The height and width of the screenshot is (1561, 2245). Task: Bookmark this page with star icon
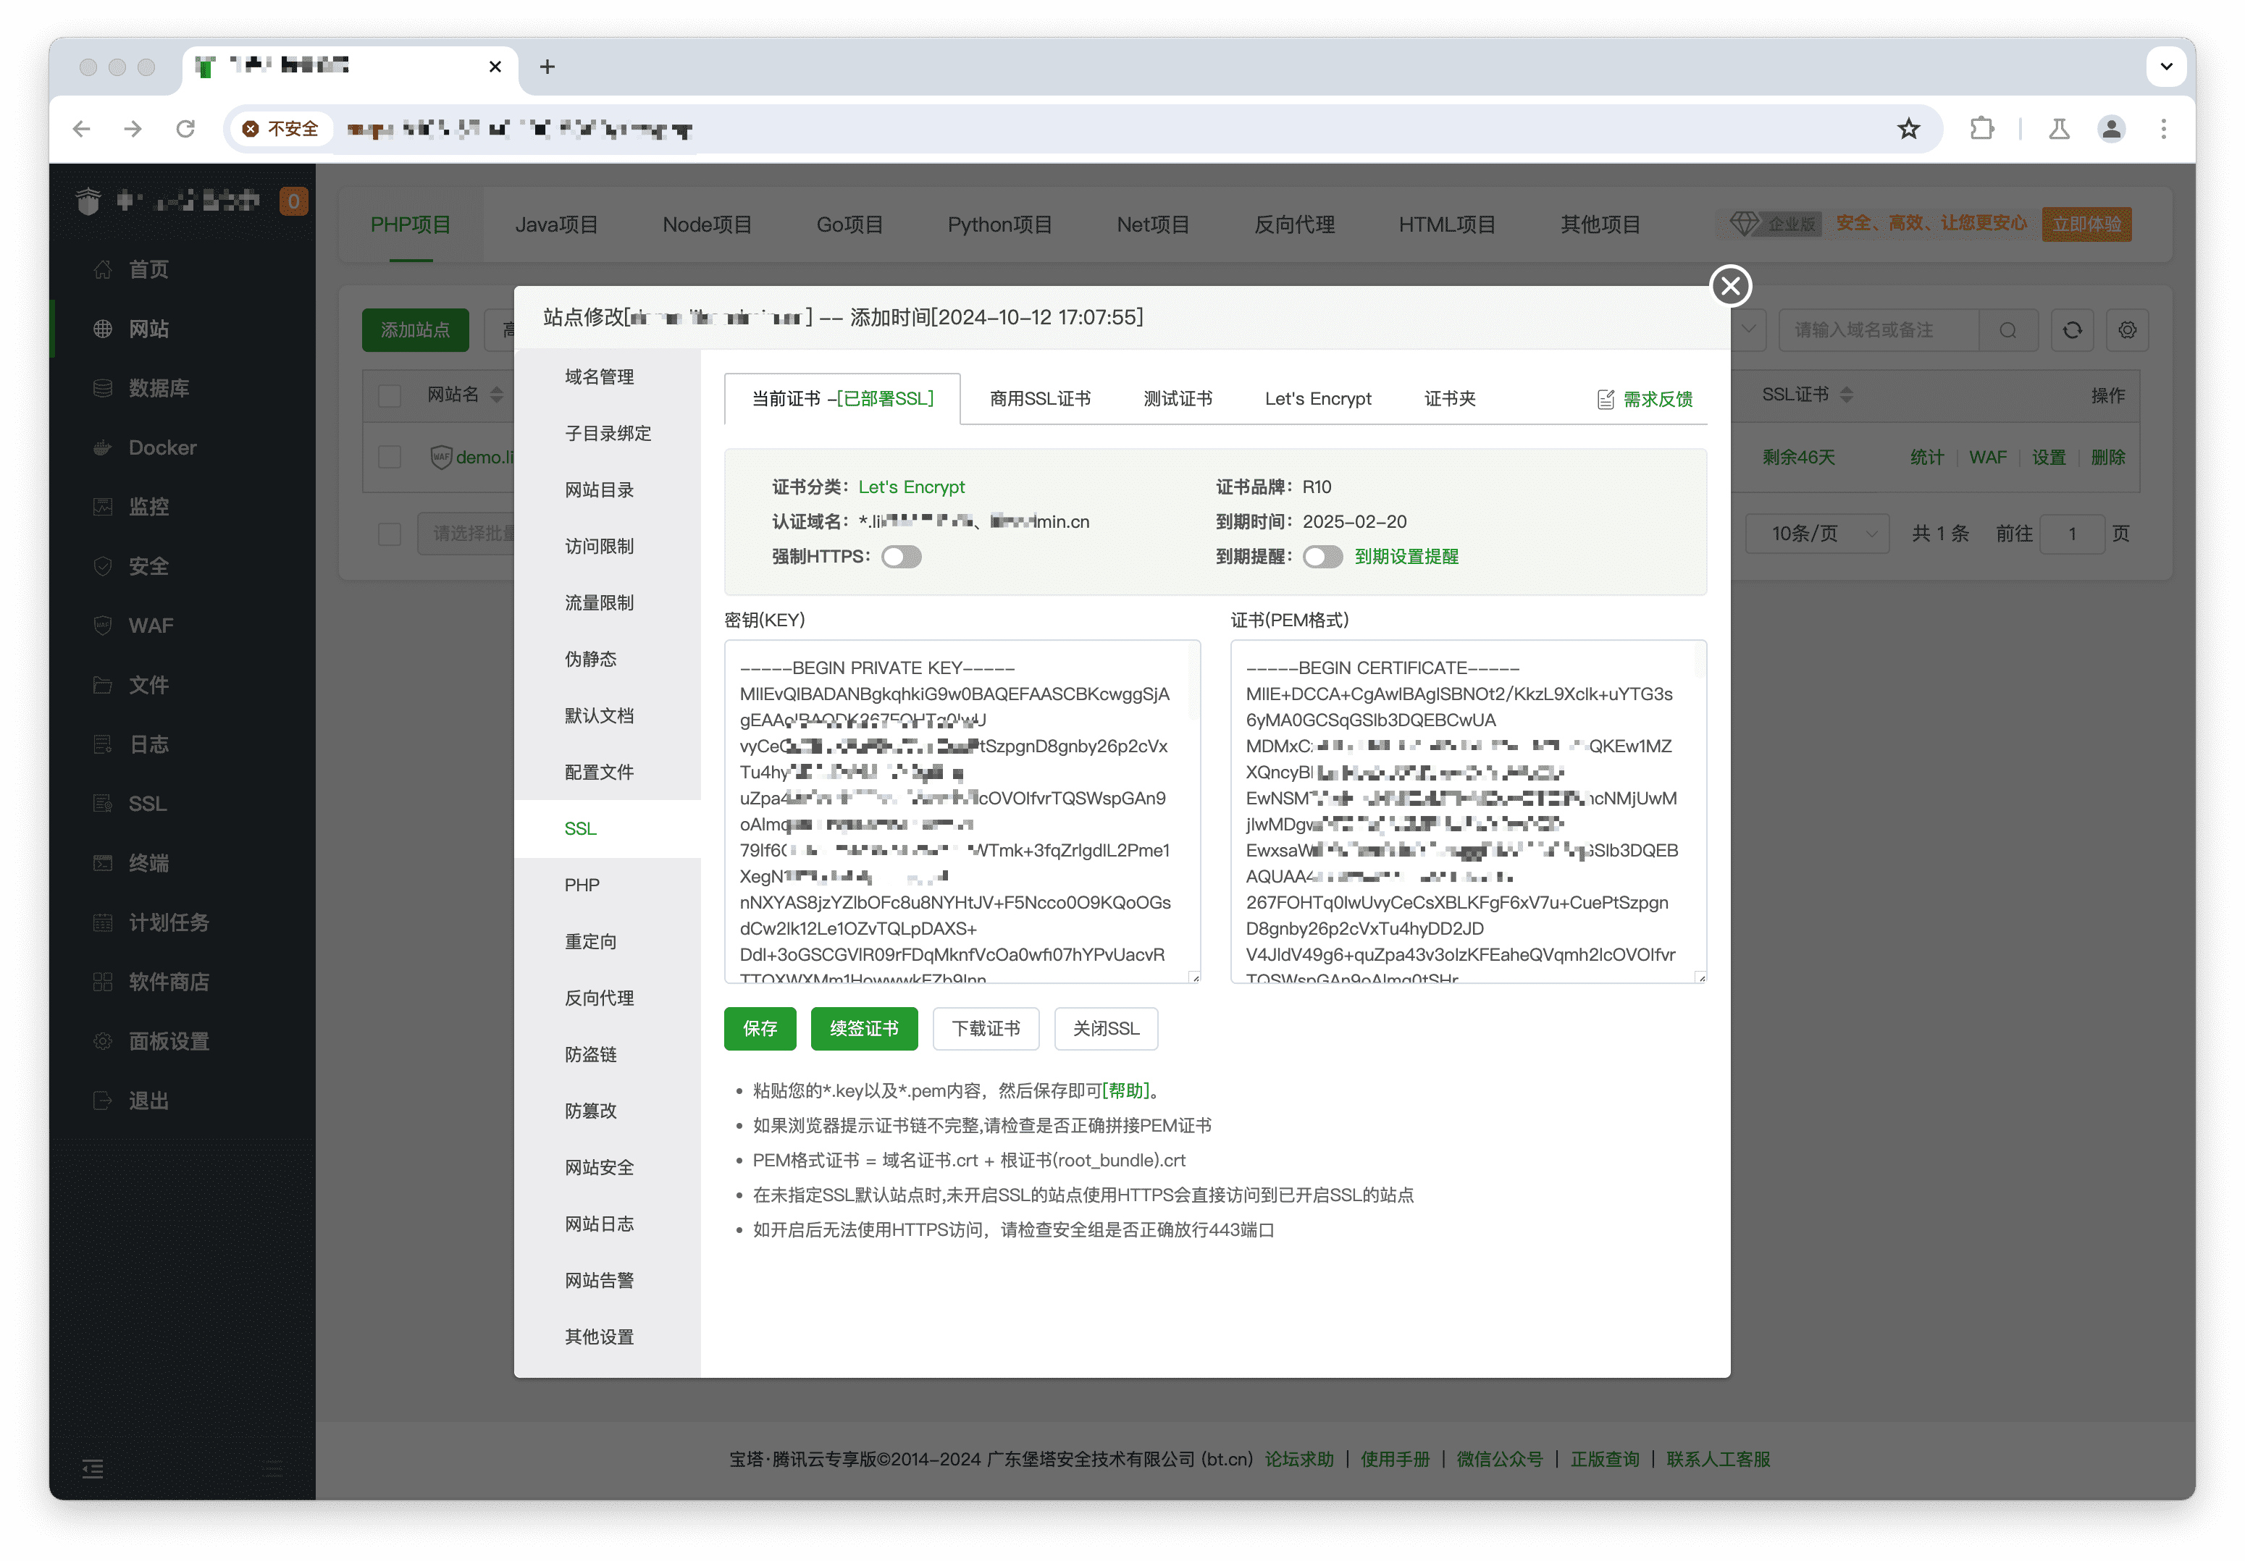(1909, 129)
